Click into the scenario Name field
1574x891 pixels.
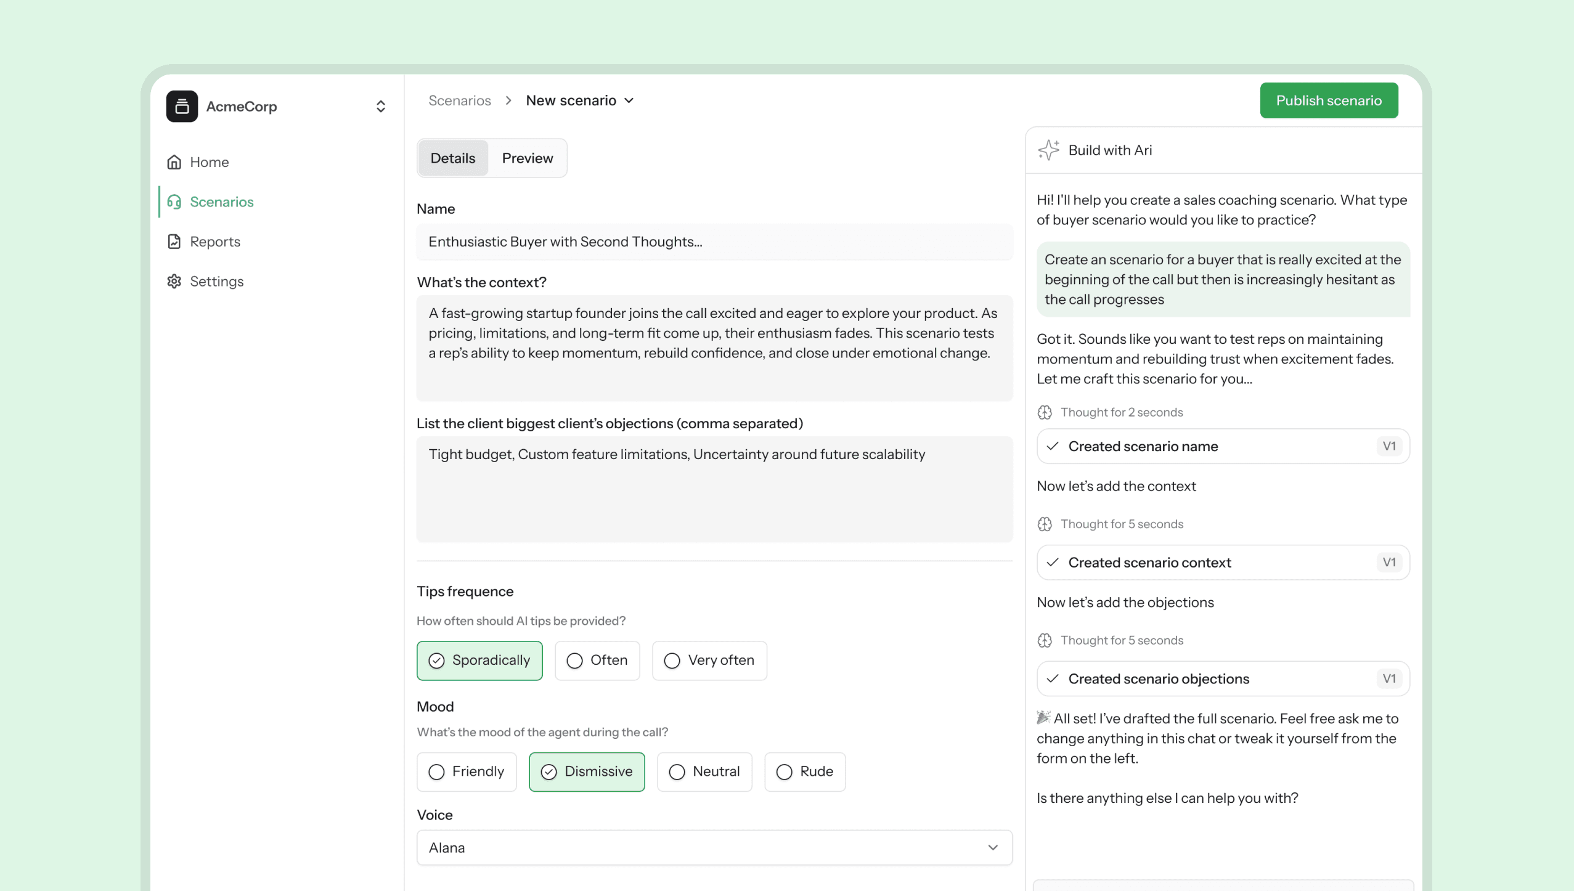[x=714, y=242]
